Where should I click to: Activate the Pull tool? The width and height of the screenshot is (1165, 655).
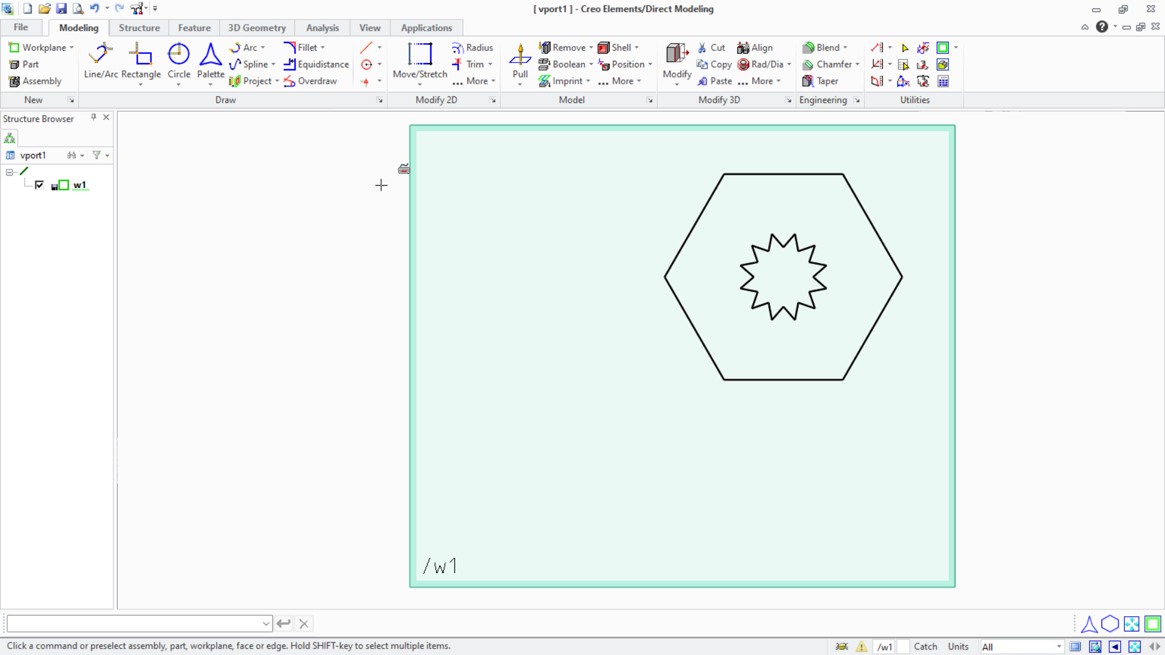[x=520, y=61]
